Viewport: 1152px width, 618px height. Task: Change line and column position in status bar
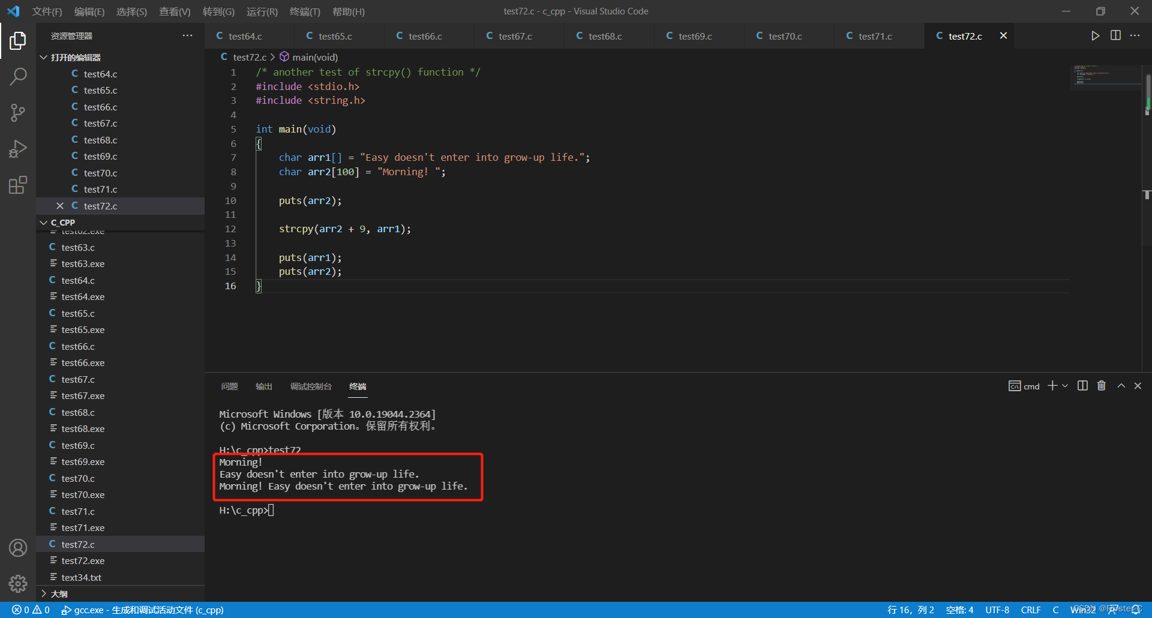click(x=910, y=610)
